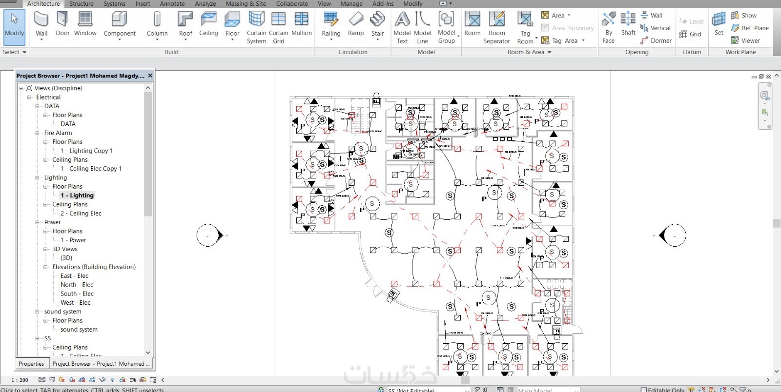
Task: Switch to the Annotate ribbon tab
Action: [172, 3]
